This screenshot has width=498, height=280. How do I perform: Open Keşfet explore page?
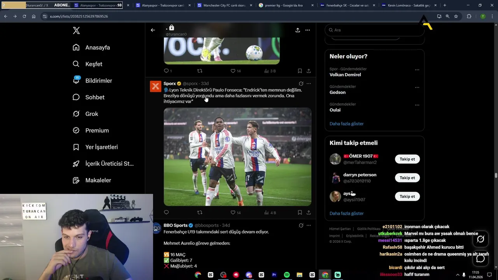pos(88,64)
